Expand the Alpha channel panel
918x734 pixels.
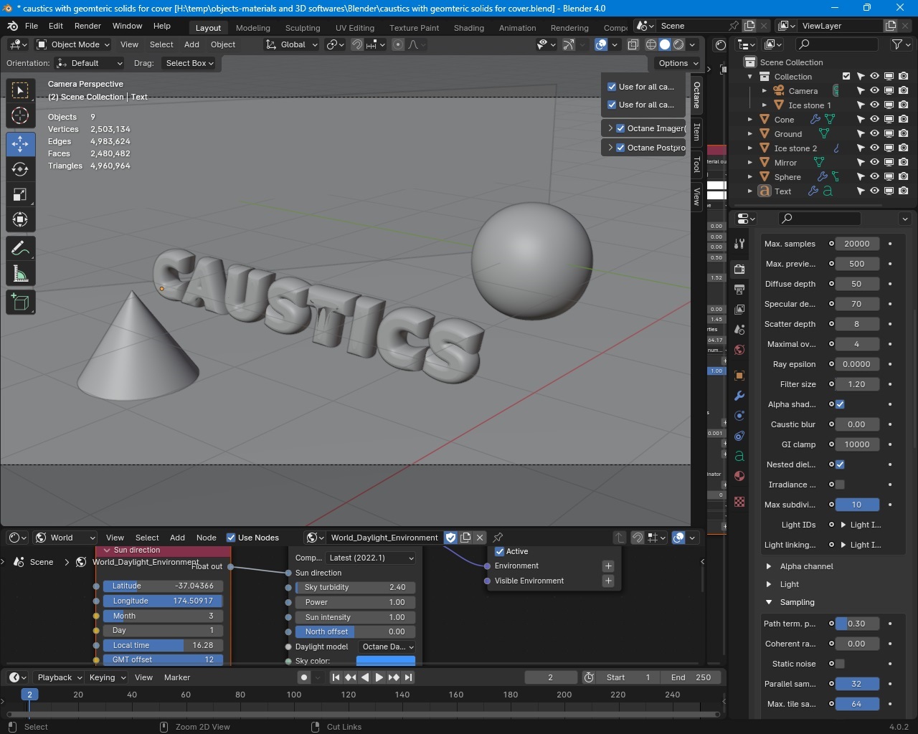pos(769,566)
